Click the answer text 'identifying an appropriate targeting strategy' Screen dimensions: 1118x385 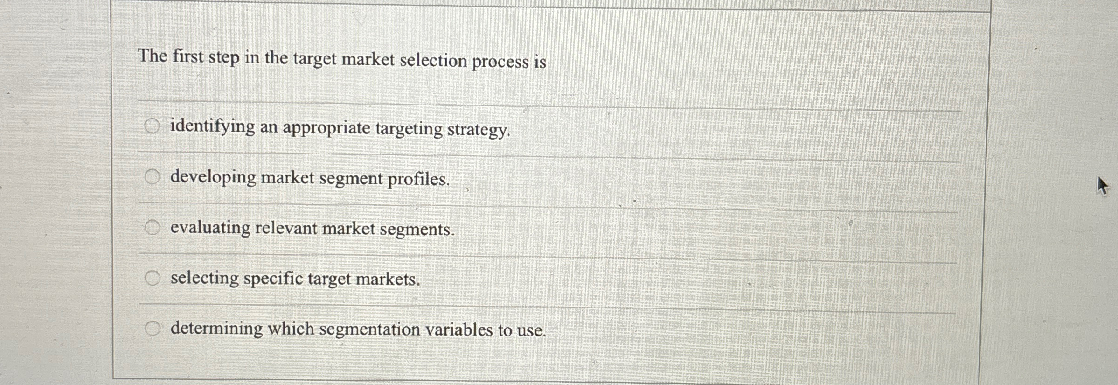(x=340, y=128)
